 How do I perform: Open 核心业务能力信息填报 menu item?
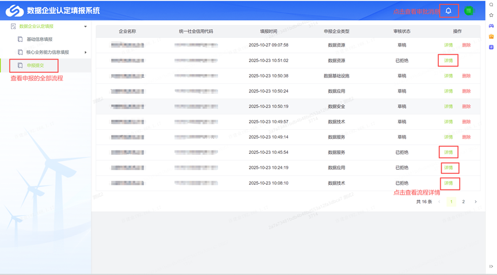tap(47, 52)
